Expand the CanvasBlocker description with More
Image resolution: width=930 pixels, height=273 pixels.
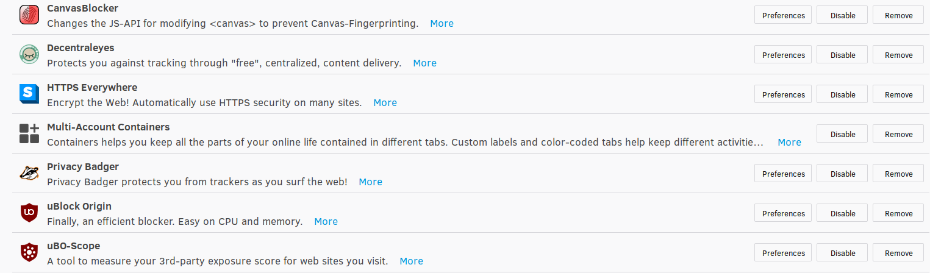pyautogui.click(x=442, y=23)
